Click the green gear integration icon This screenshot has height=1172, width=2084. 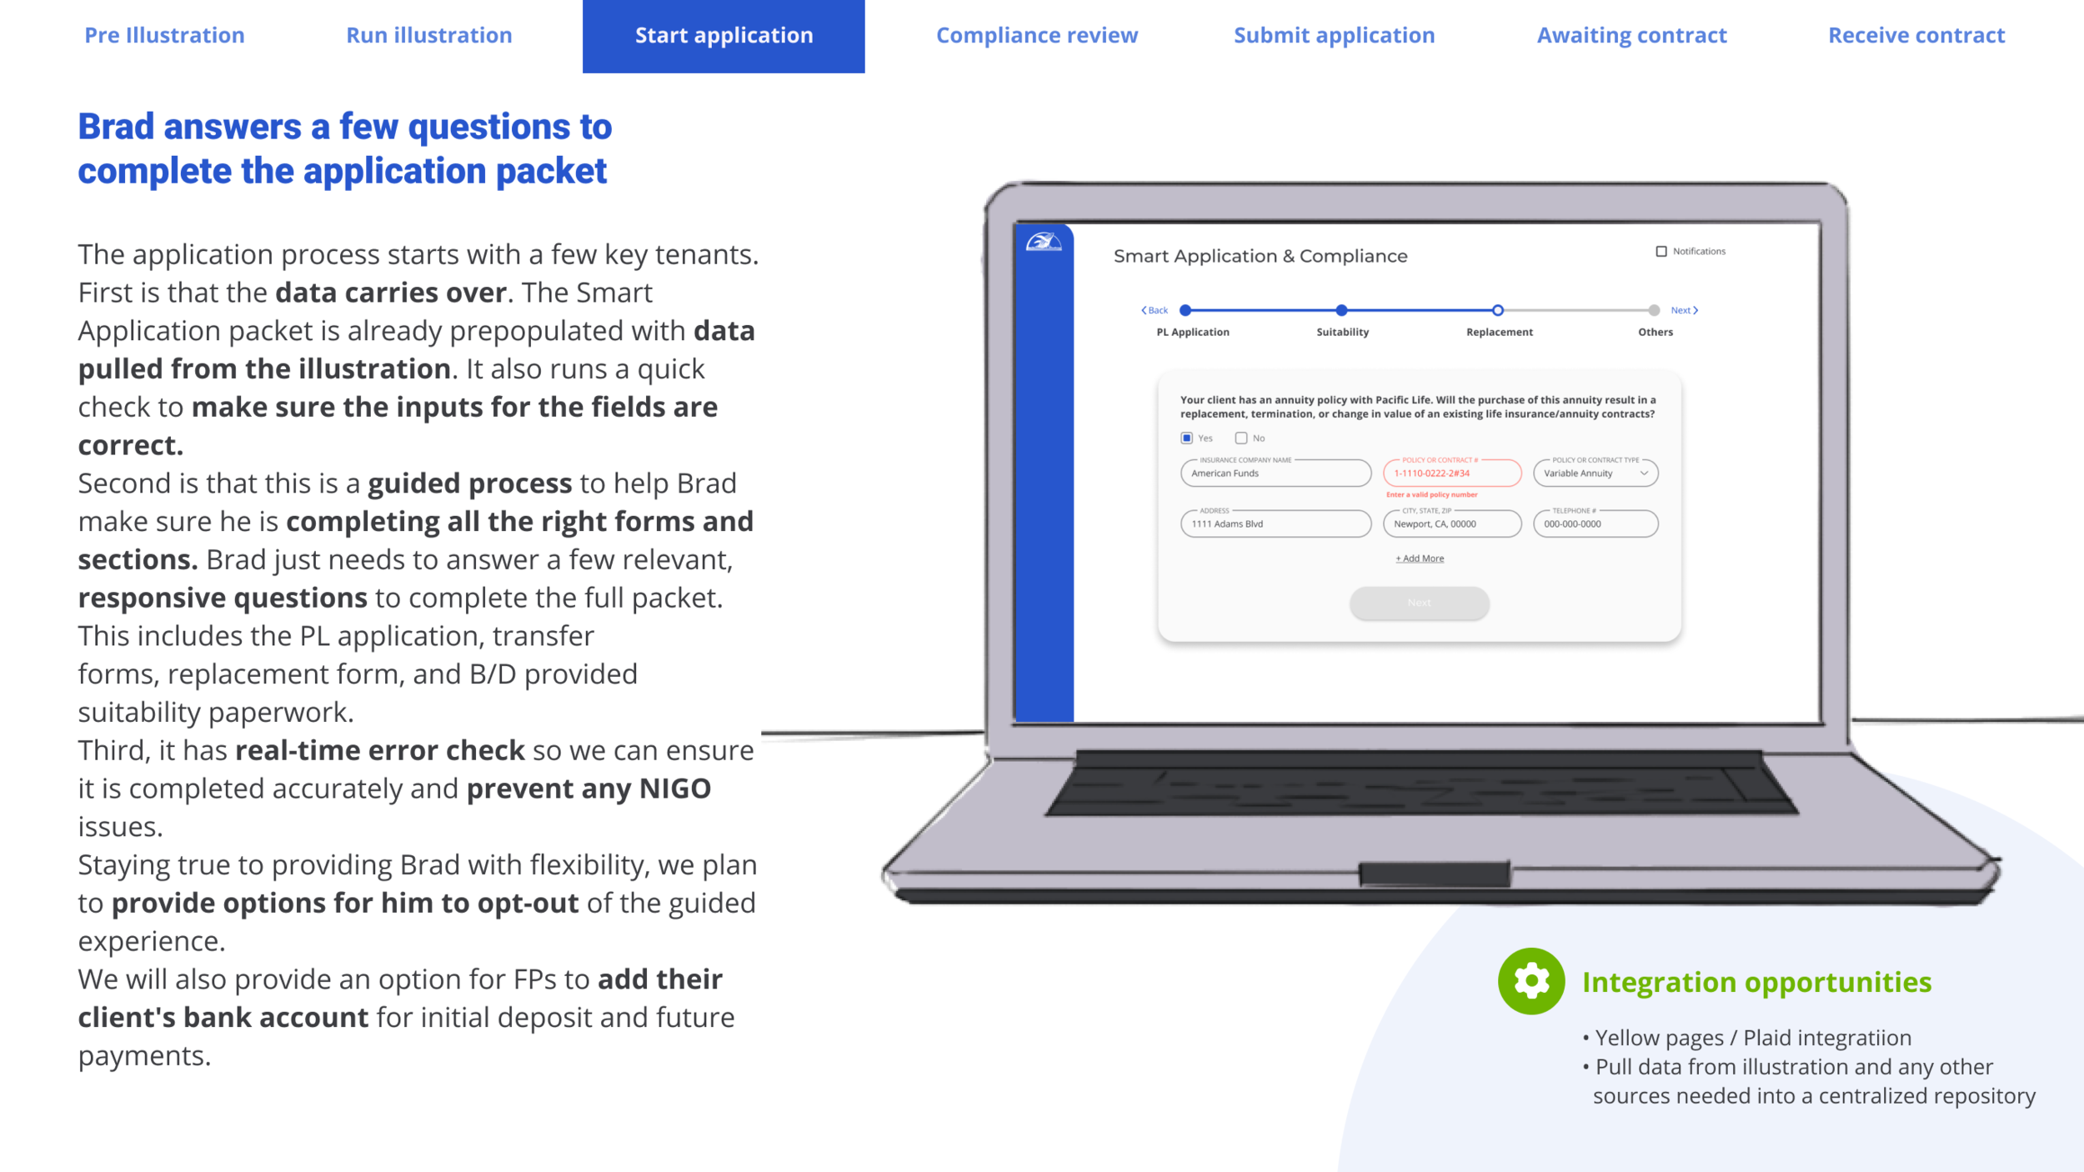pyautogui.click(x=1530, y=981)
